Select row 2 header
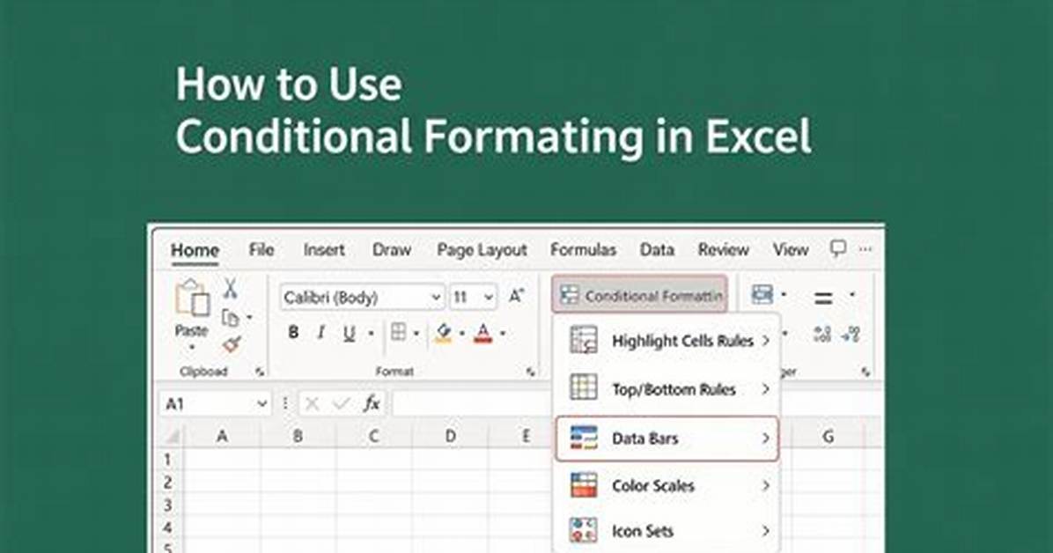This screenshot has width=1053, height=553. (x=168, y=483)
